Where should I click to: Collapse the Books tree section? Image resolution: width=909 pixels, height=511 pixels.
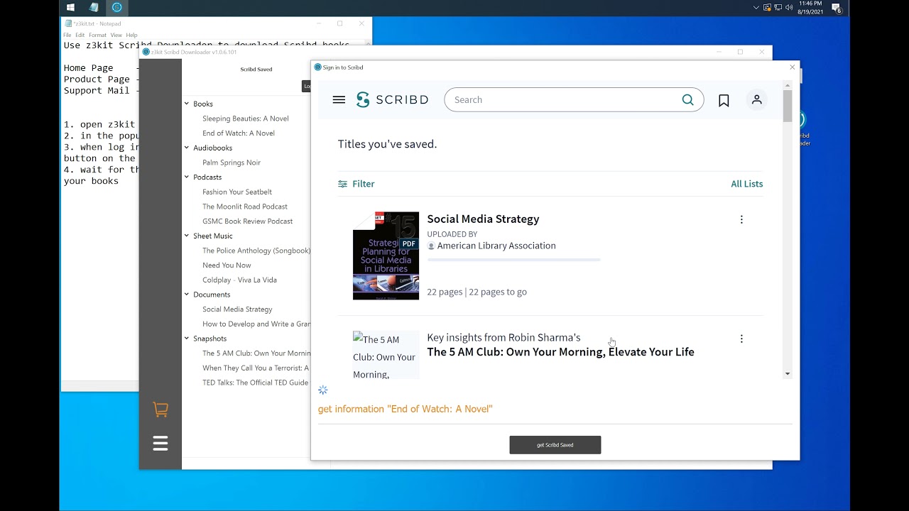point(187,104)
